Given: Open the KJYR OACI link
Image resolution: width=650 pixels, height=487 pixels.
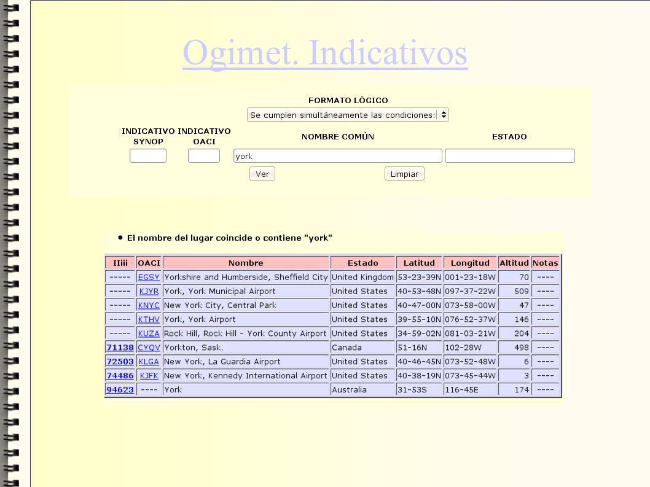Looking at the screenshot, I should click(149, 291).
